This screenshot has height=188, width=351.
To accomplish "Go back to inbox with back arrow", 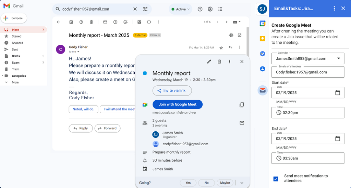I will click(58, 22).
